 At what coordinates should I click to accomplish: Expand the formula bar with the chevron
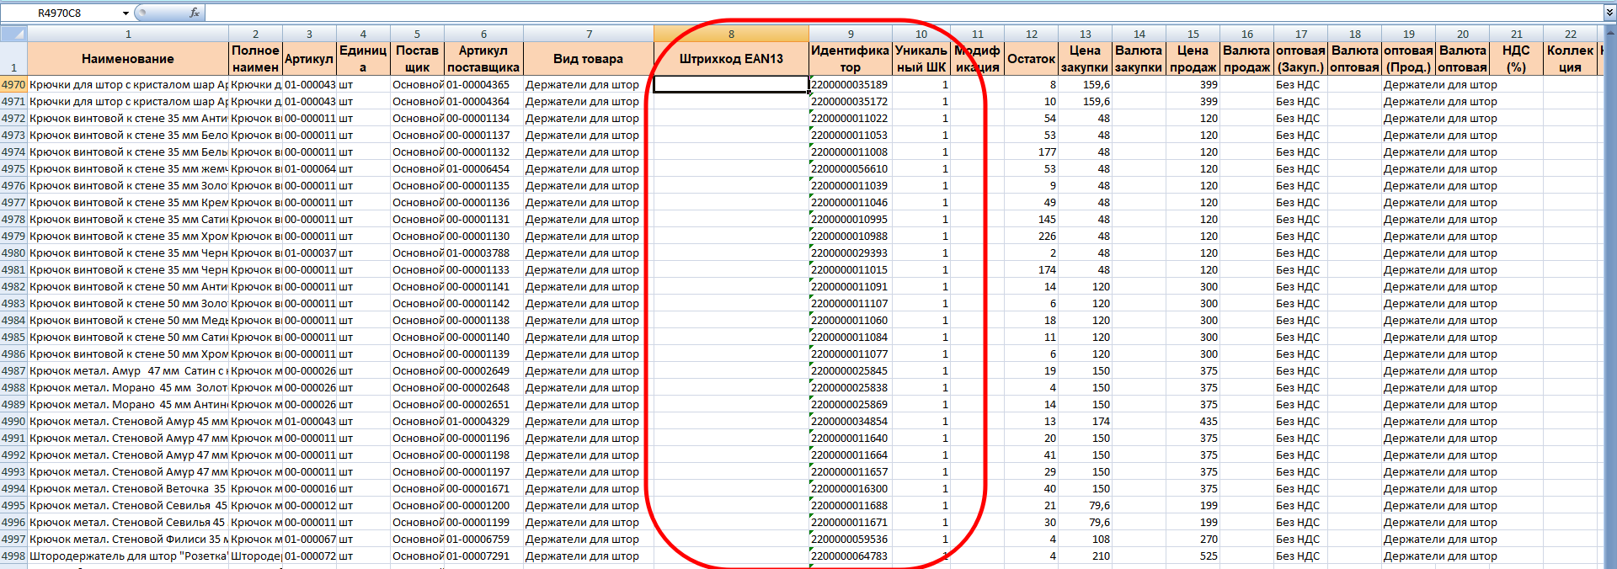point(1609,13)
